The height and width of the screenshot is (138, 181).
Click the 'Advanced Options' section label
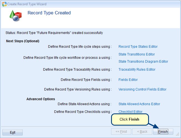[x=41, y=99]
